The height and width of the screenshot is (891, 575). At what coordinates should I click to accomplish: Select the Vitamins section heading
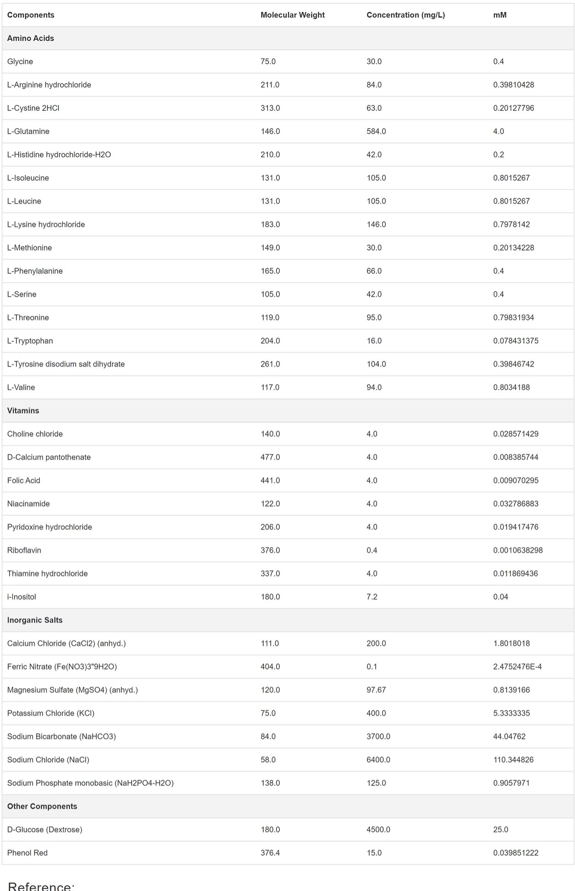[x=23, y=411]
